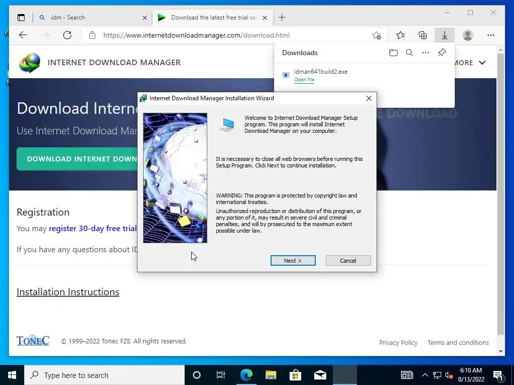View site information lock icon
514x385 pixels.
click(x=92, y=35)
